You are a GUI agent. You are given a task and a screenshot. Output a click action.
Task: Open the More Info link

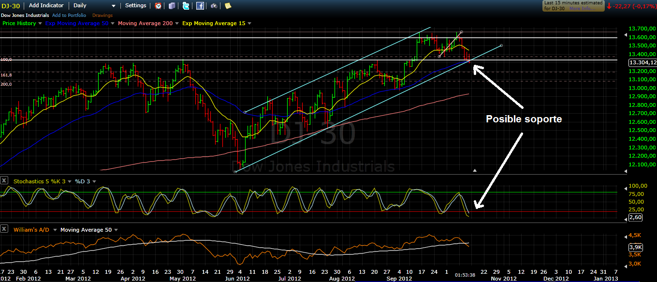tap(581, 9)
